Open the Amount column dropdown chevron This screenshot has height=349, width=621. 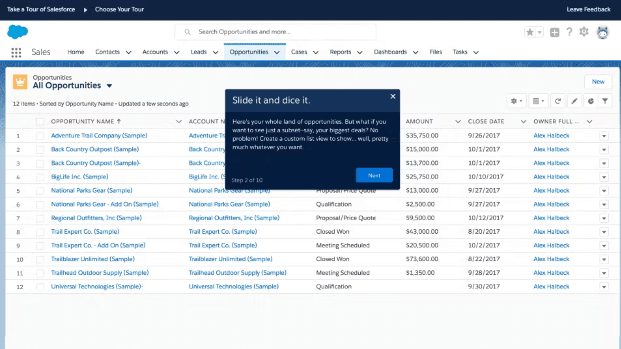click(458, 122)
